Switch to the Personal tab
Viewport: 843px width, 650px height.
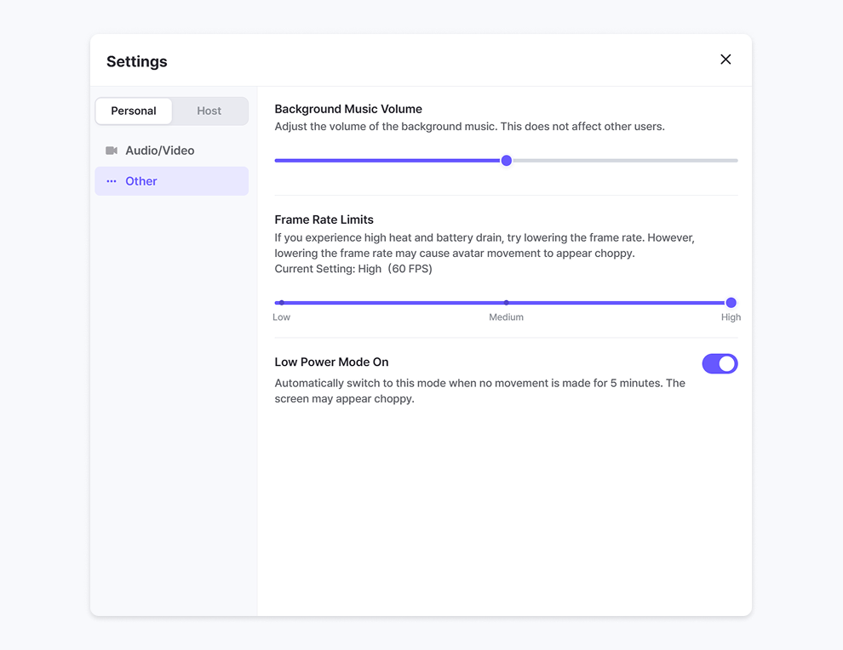point(134,111)
